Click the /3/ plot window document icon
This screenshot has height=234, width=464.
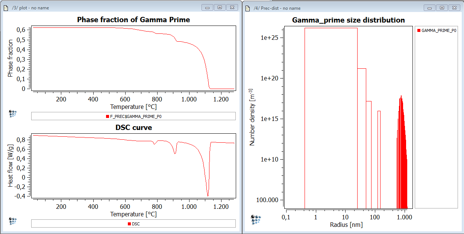(6, 8)
